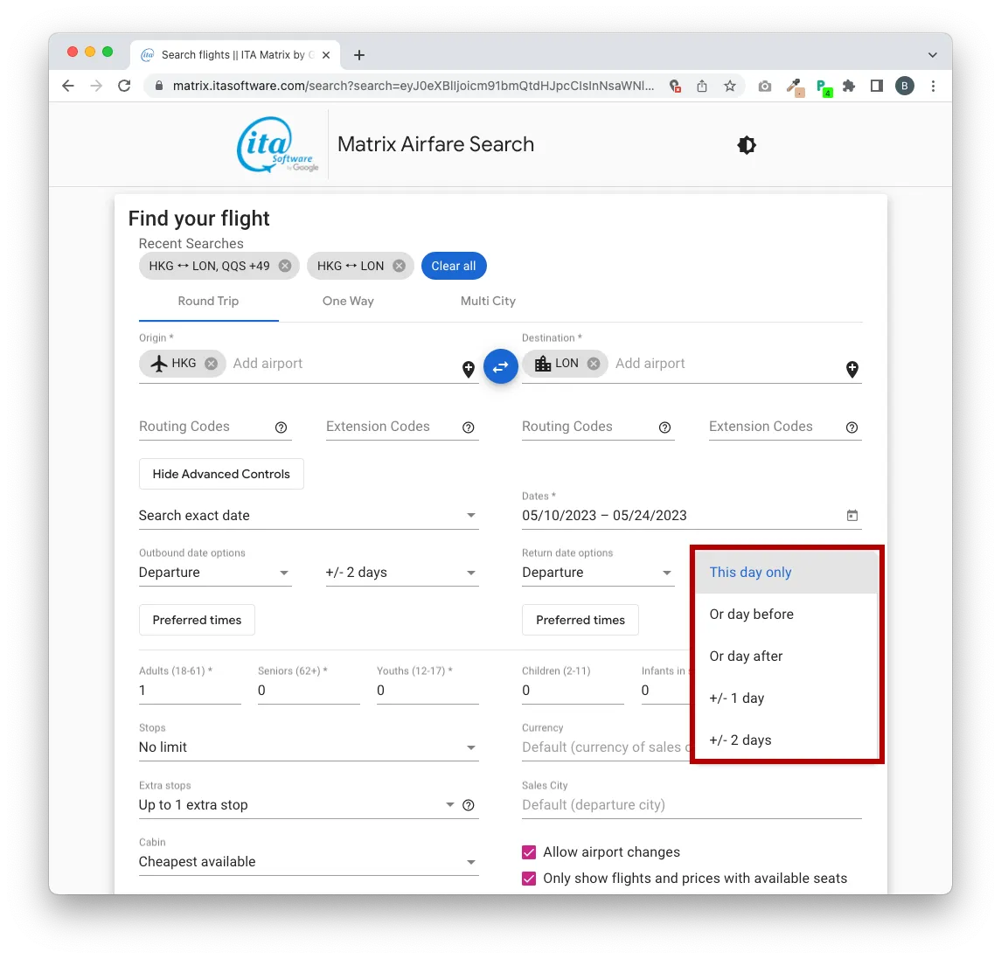The image size is (1001, 959).
Task: Open destination Extension Codes help icon
Action: tap(852, 427)
